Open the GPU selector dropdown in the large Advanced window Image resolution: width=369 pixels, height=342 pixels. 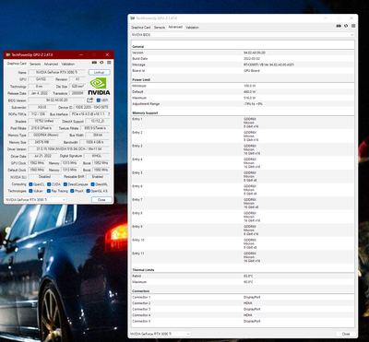point(161,334)
